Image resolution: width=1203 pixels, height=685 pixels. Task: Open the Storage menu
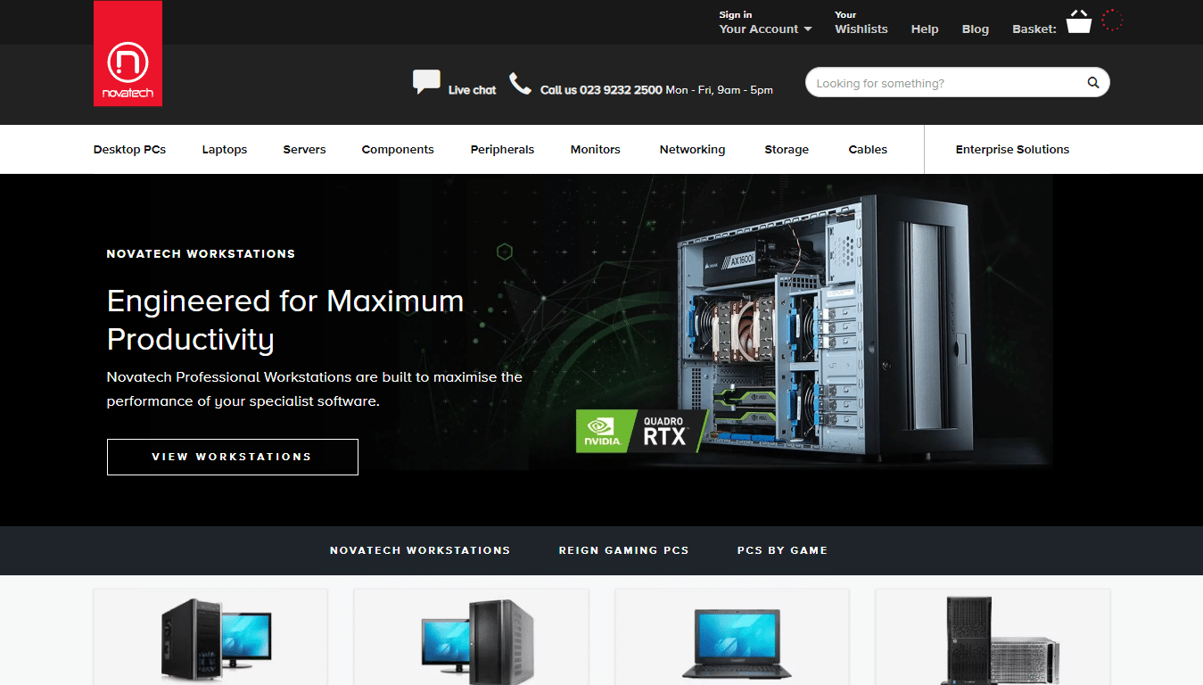[x=787, y=150]
